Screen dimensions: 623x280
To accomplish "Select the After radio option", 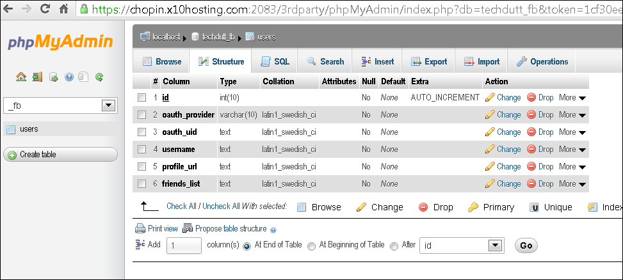I will tap(394, 246).
